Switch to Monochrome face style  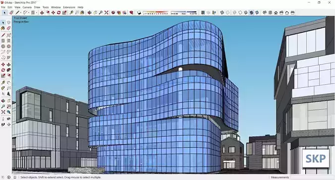coord(257,13)
